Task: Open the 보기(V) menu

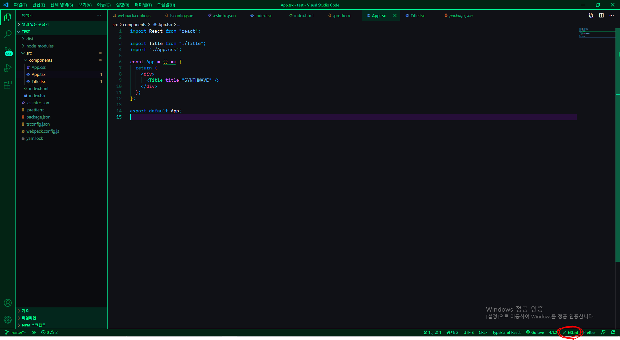Action: (x=85, y=5)
